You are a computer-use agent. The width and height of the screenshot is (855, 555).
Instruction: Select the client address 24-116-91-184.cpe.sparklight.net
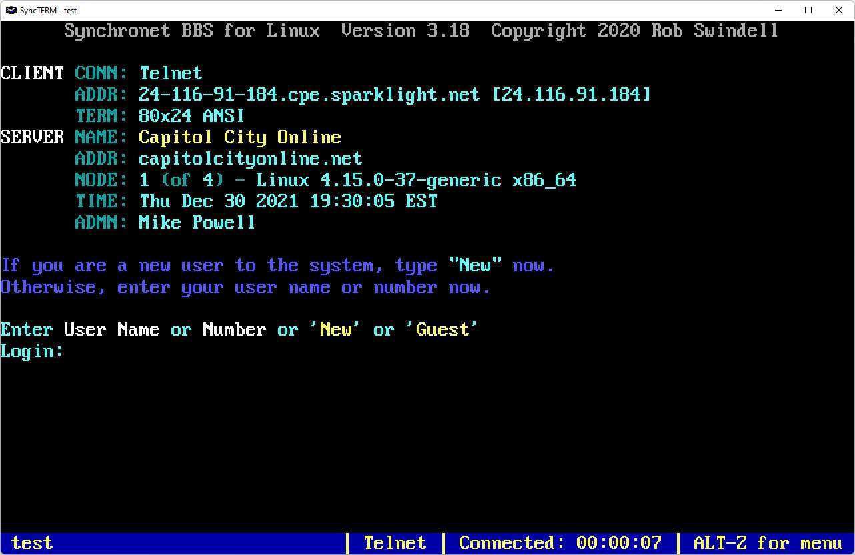[x=309, y=95]
